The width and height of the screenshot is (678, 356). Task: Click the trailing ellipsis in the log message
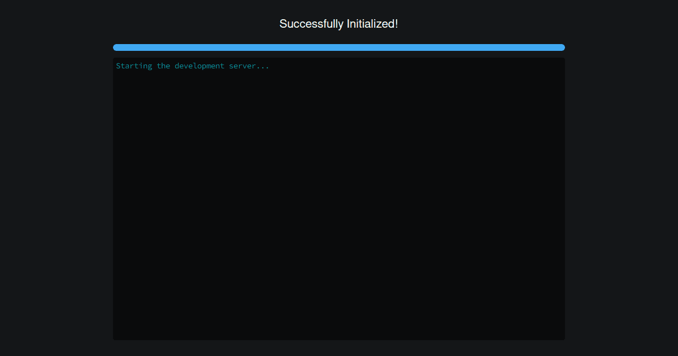point(262,66)
